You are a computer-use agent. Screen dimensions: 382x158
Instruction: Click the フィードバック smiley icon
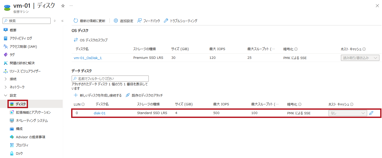click(x=139, y=21)
